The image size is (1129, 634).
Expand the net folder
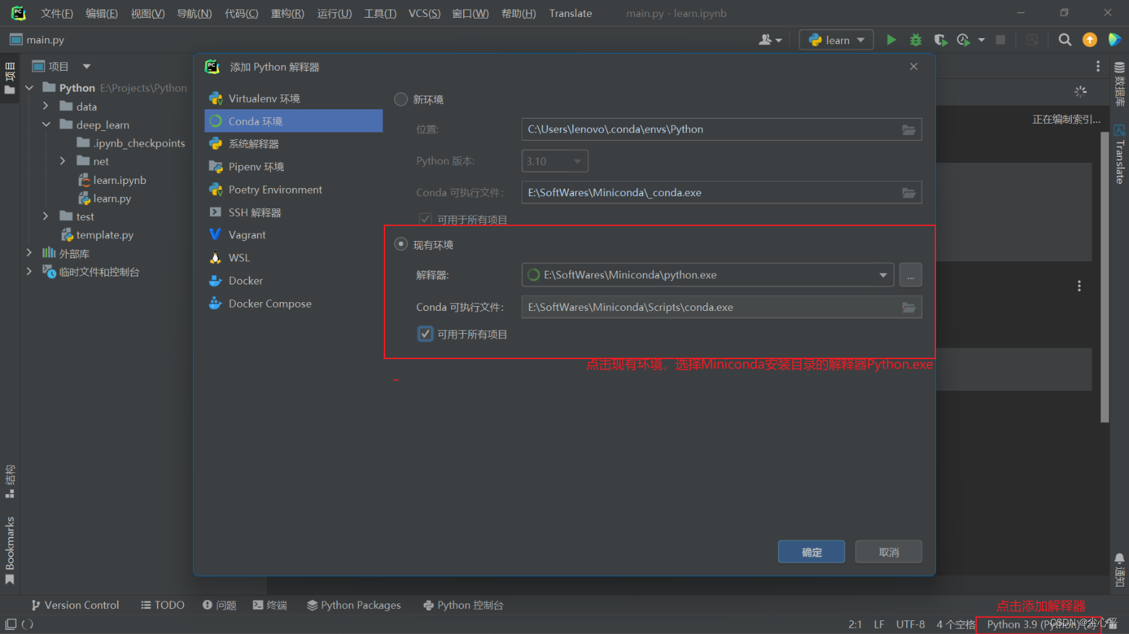(x=62, y=161)
